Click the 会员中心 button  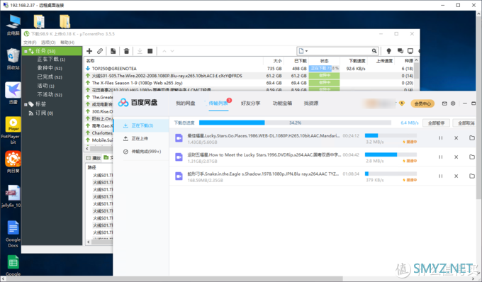tap(422, 103)
